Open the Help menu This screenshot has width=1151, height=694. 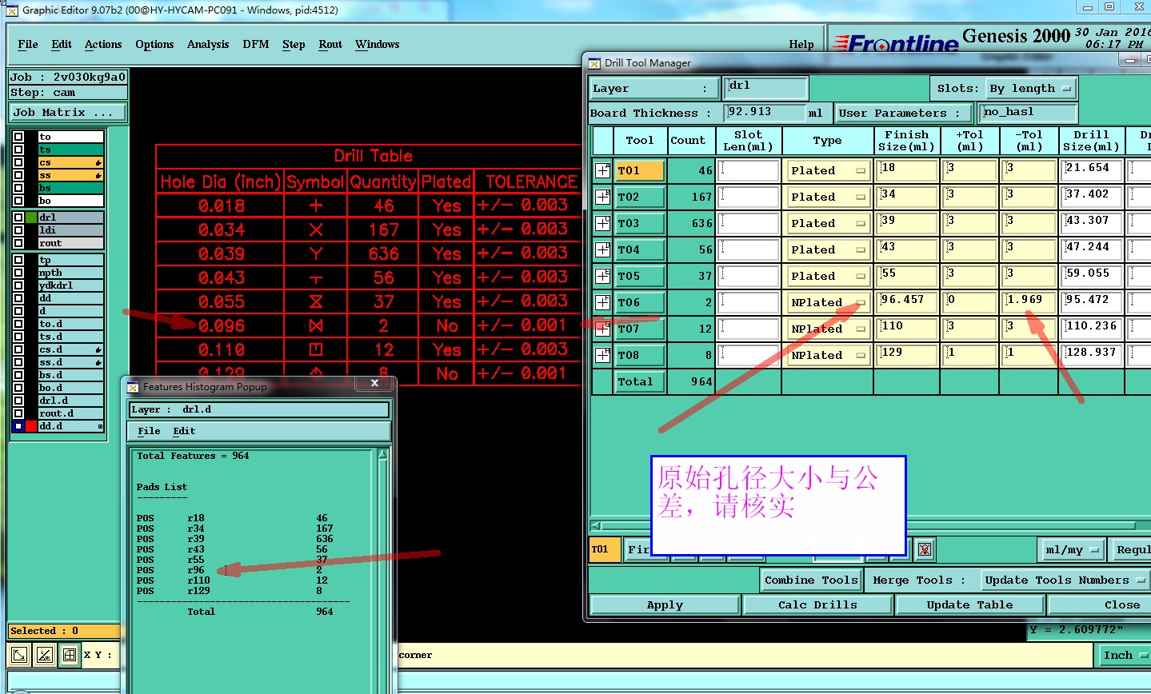point(801,45)
